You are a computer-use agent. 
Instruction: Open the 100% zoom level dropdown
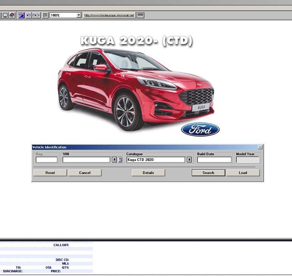pos(79,15)
